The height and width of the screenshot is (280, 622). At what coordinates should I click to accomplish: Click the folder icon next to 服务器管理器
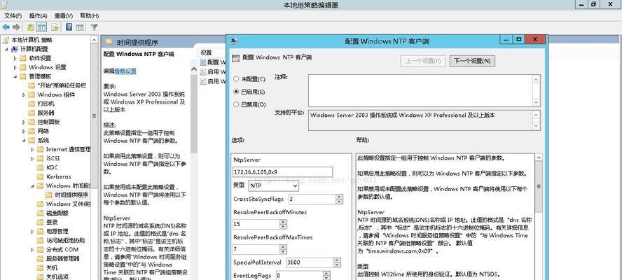coord(40,258)
